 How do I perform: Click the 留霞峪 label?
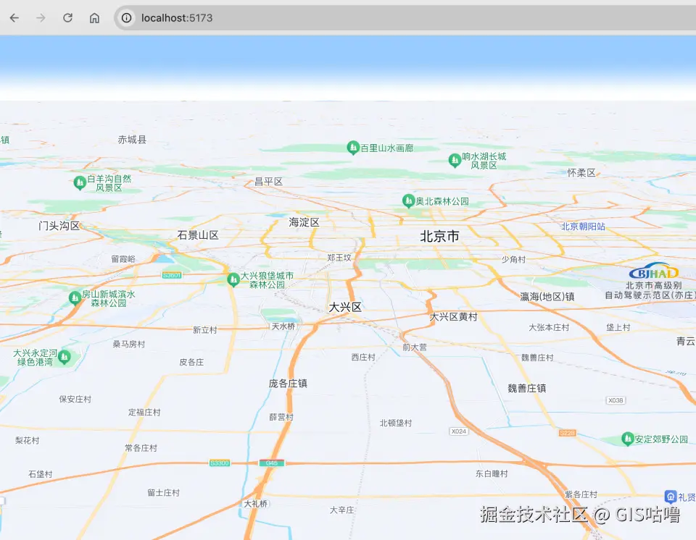click(x=123, y=259)
